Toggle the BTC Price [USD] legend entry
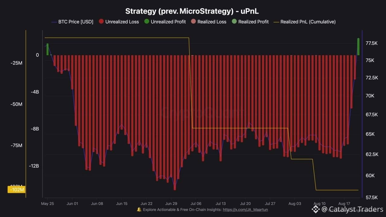 tap(72, 22)
